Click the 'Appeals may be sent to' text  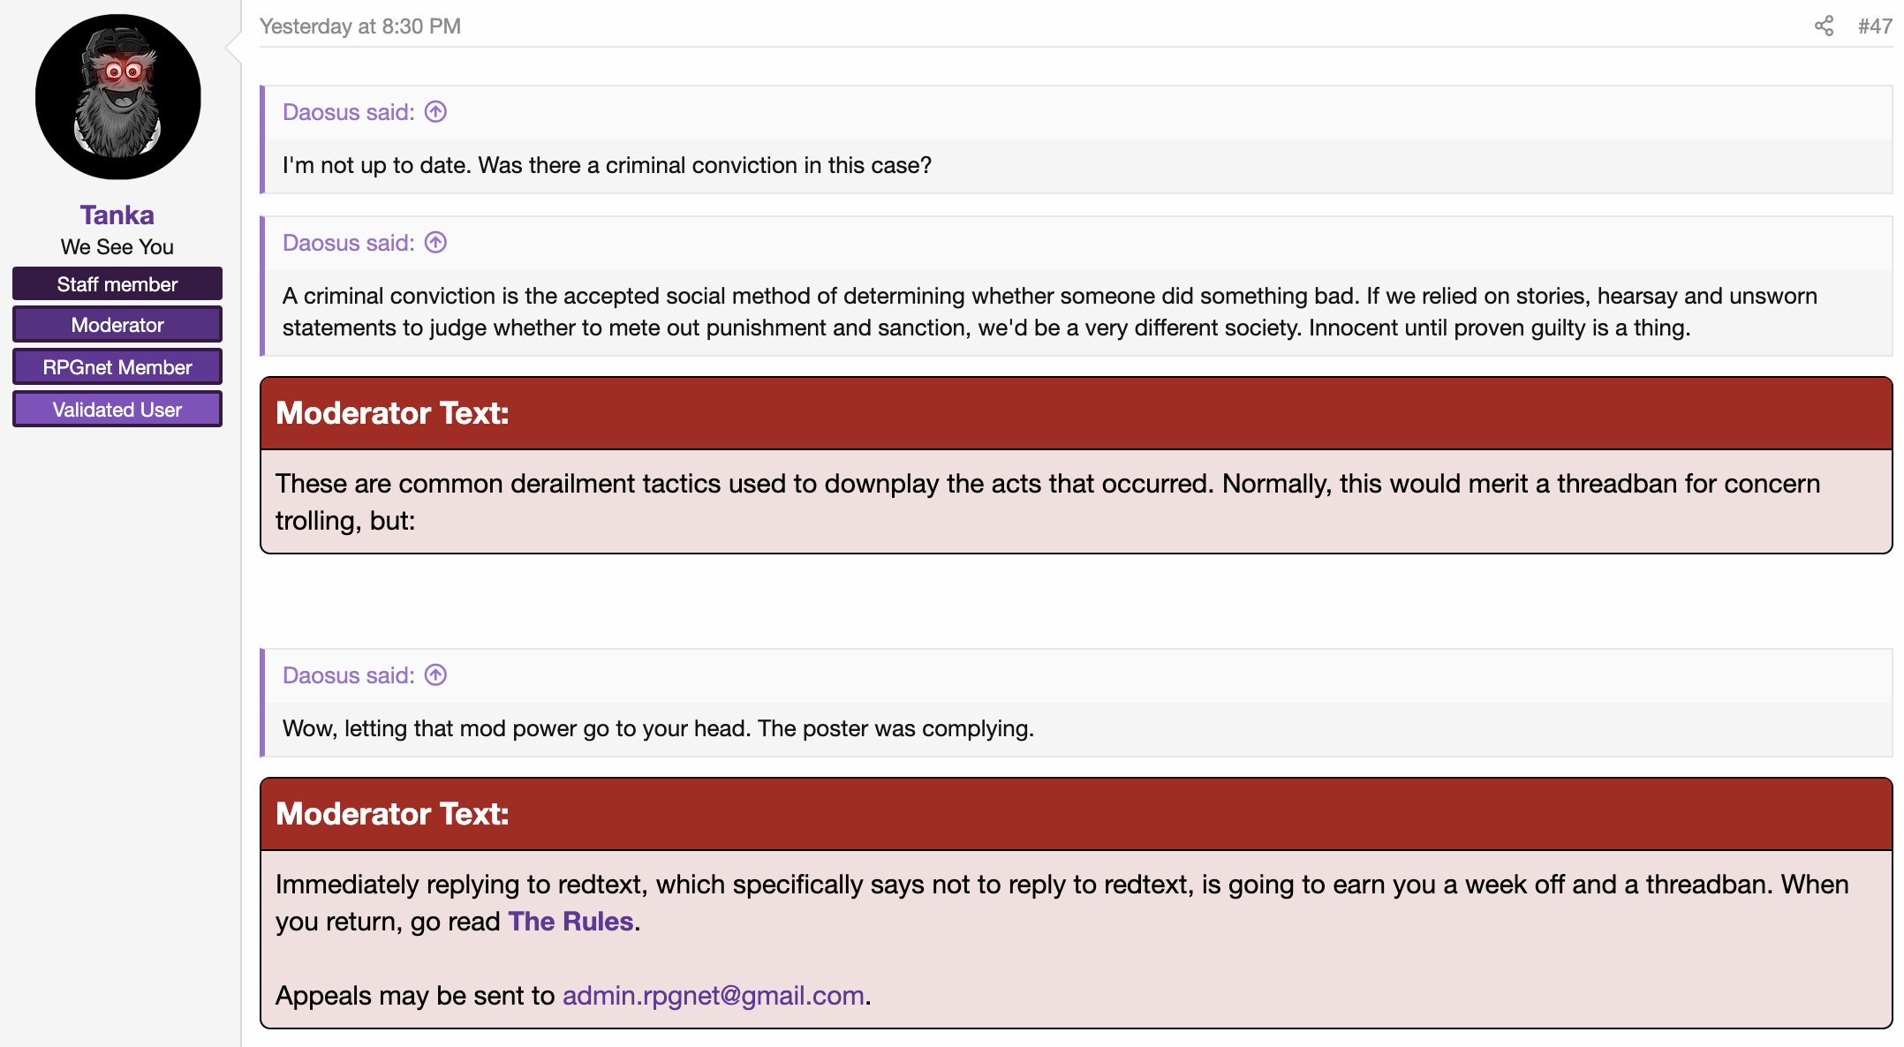pos(415,995)
